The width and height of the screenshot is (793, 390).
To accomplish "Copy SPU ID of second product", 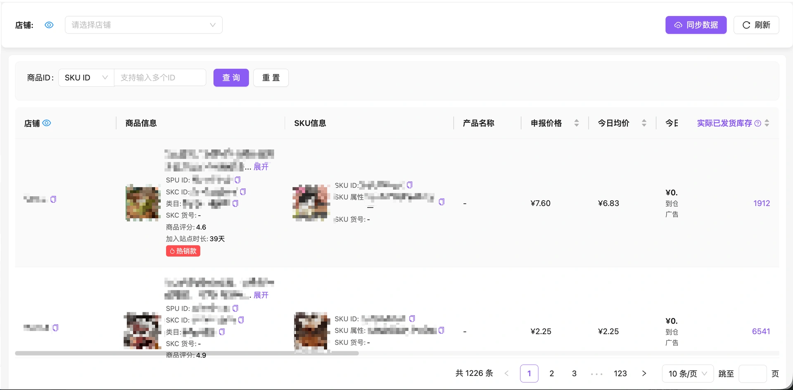I will pyautogui.click(x=235, y=309).
